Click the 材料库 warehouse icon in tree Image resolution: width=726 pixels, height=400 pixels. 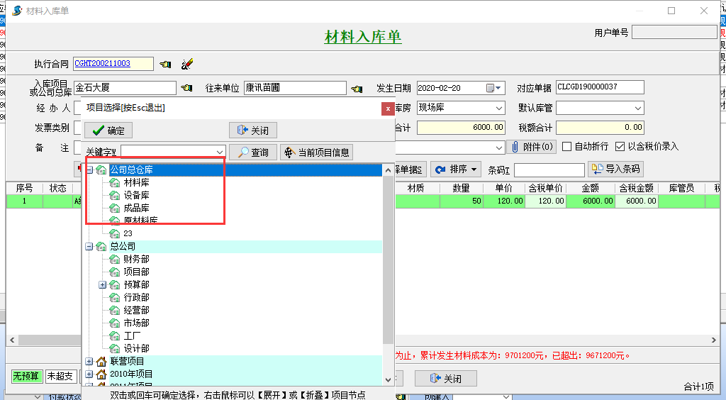[x=115, y=182]
